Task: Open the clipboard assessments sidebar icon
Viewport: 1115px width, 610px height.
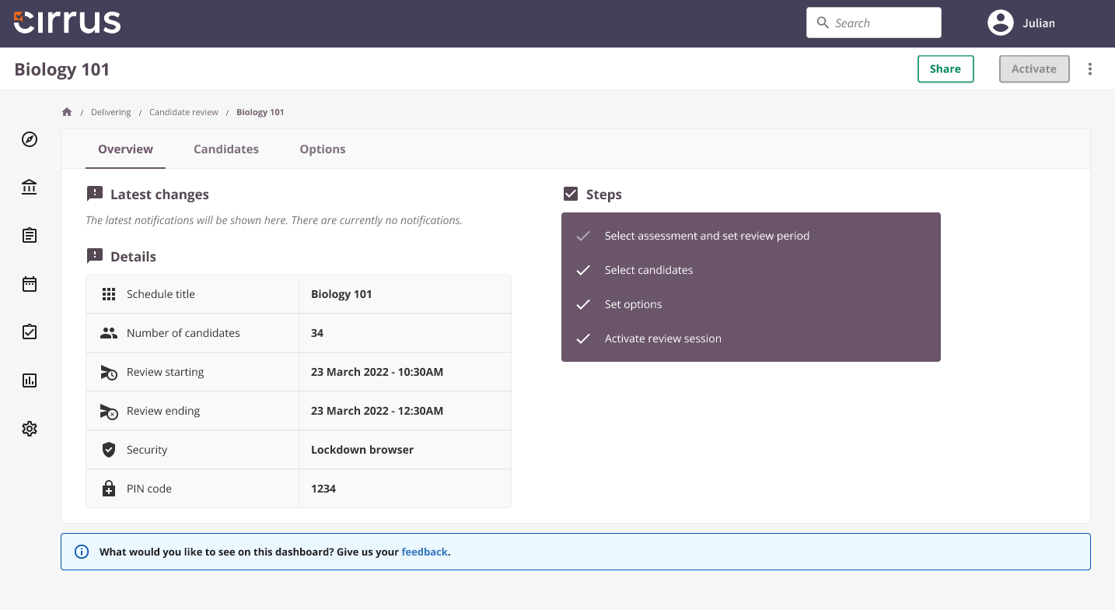Action: coord(30,235)
